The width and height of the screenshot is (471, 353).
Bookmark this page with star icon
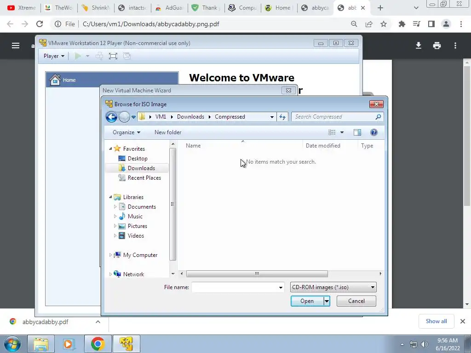click(384, 24)
